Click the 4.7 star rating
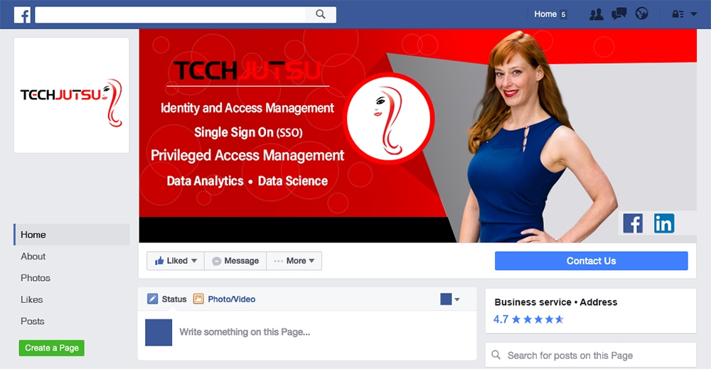 (x=529, y=319)
